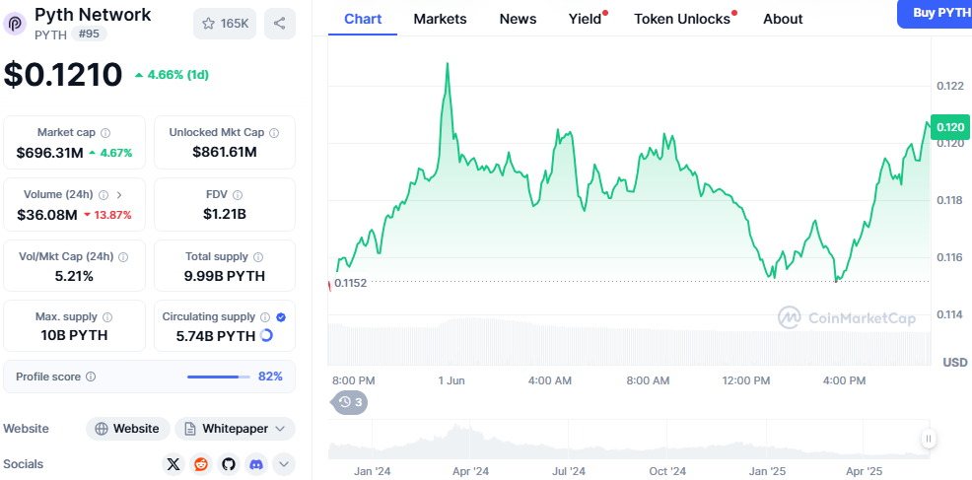
Task: Open Market cap info icon
Action: (105, 133)
